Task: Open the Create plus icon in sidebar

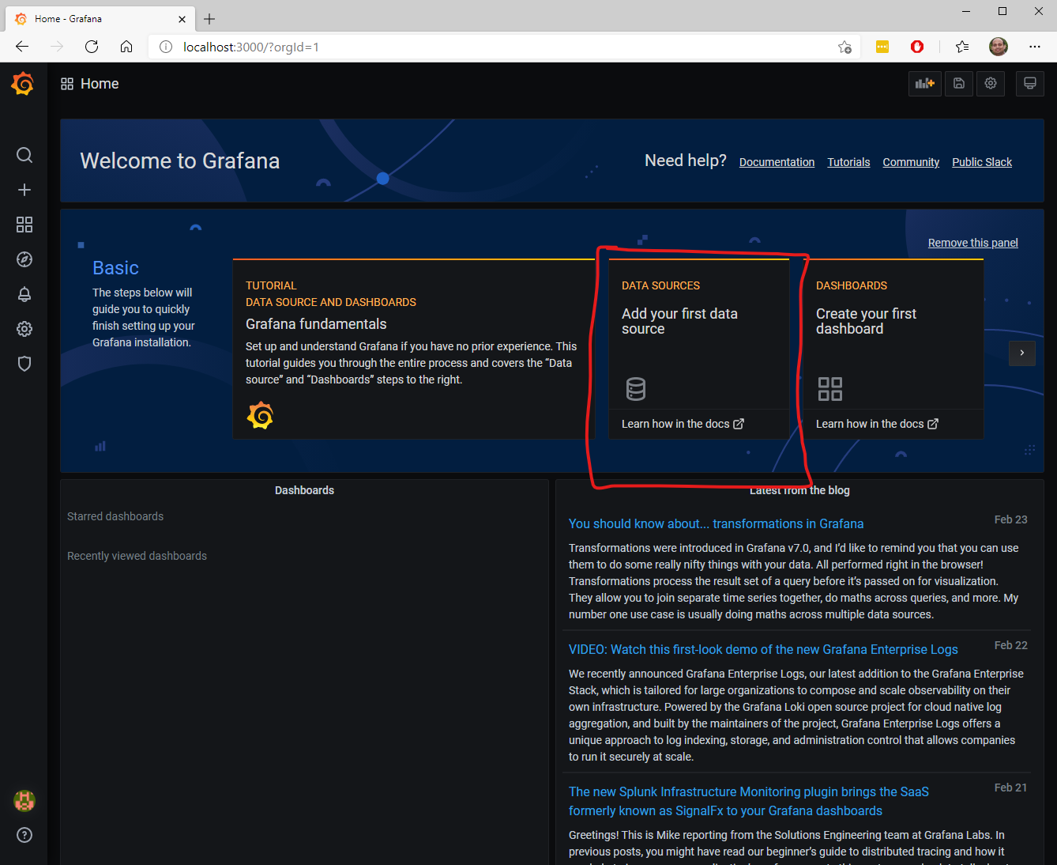Action: click(24, 190)
